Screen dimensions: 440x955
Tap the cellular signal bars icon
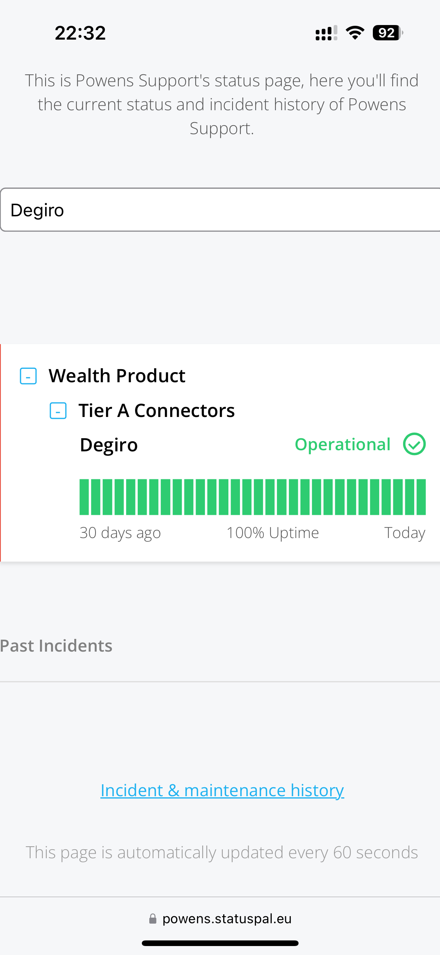pyautogui.click(x=326, y=33)
